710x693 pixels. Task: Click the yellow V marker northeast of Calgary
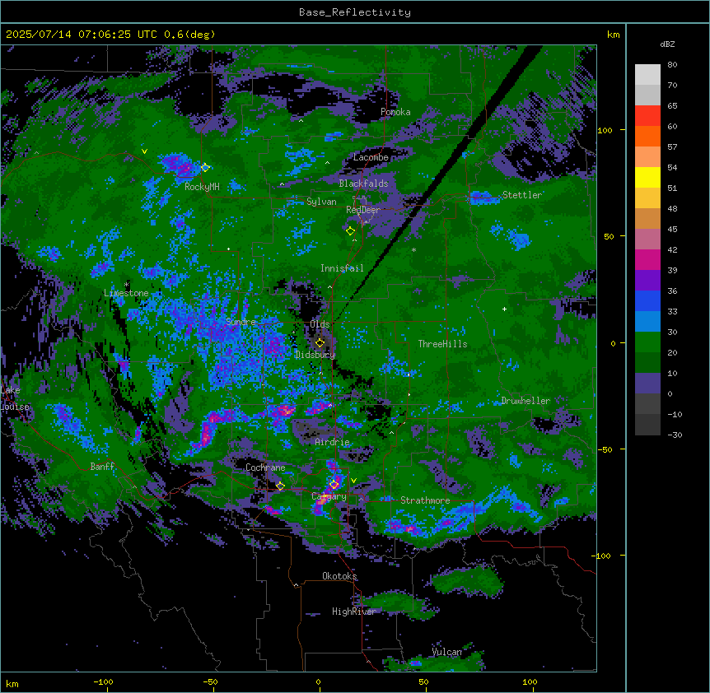point(353,481)
